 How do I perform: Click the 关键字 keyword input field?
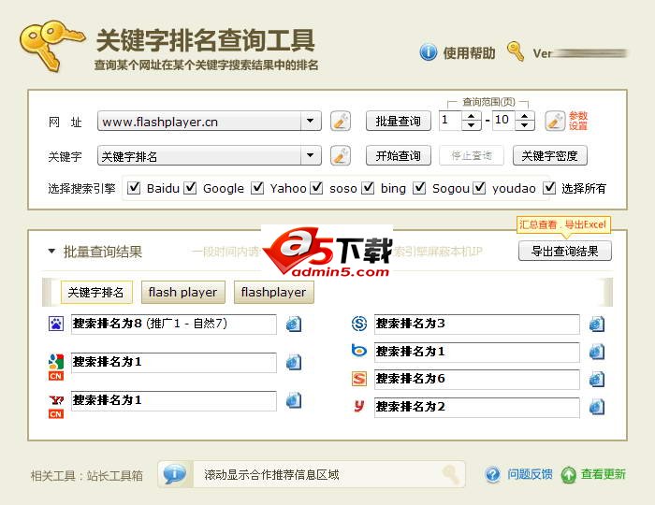click(199, 155)
